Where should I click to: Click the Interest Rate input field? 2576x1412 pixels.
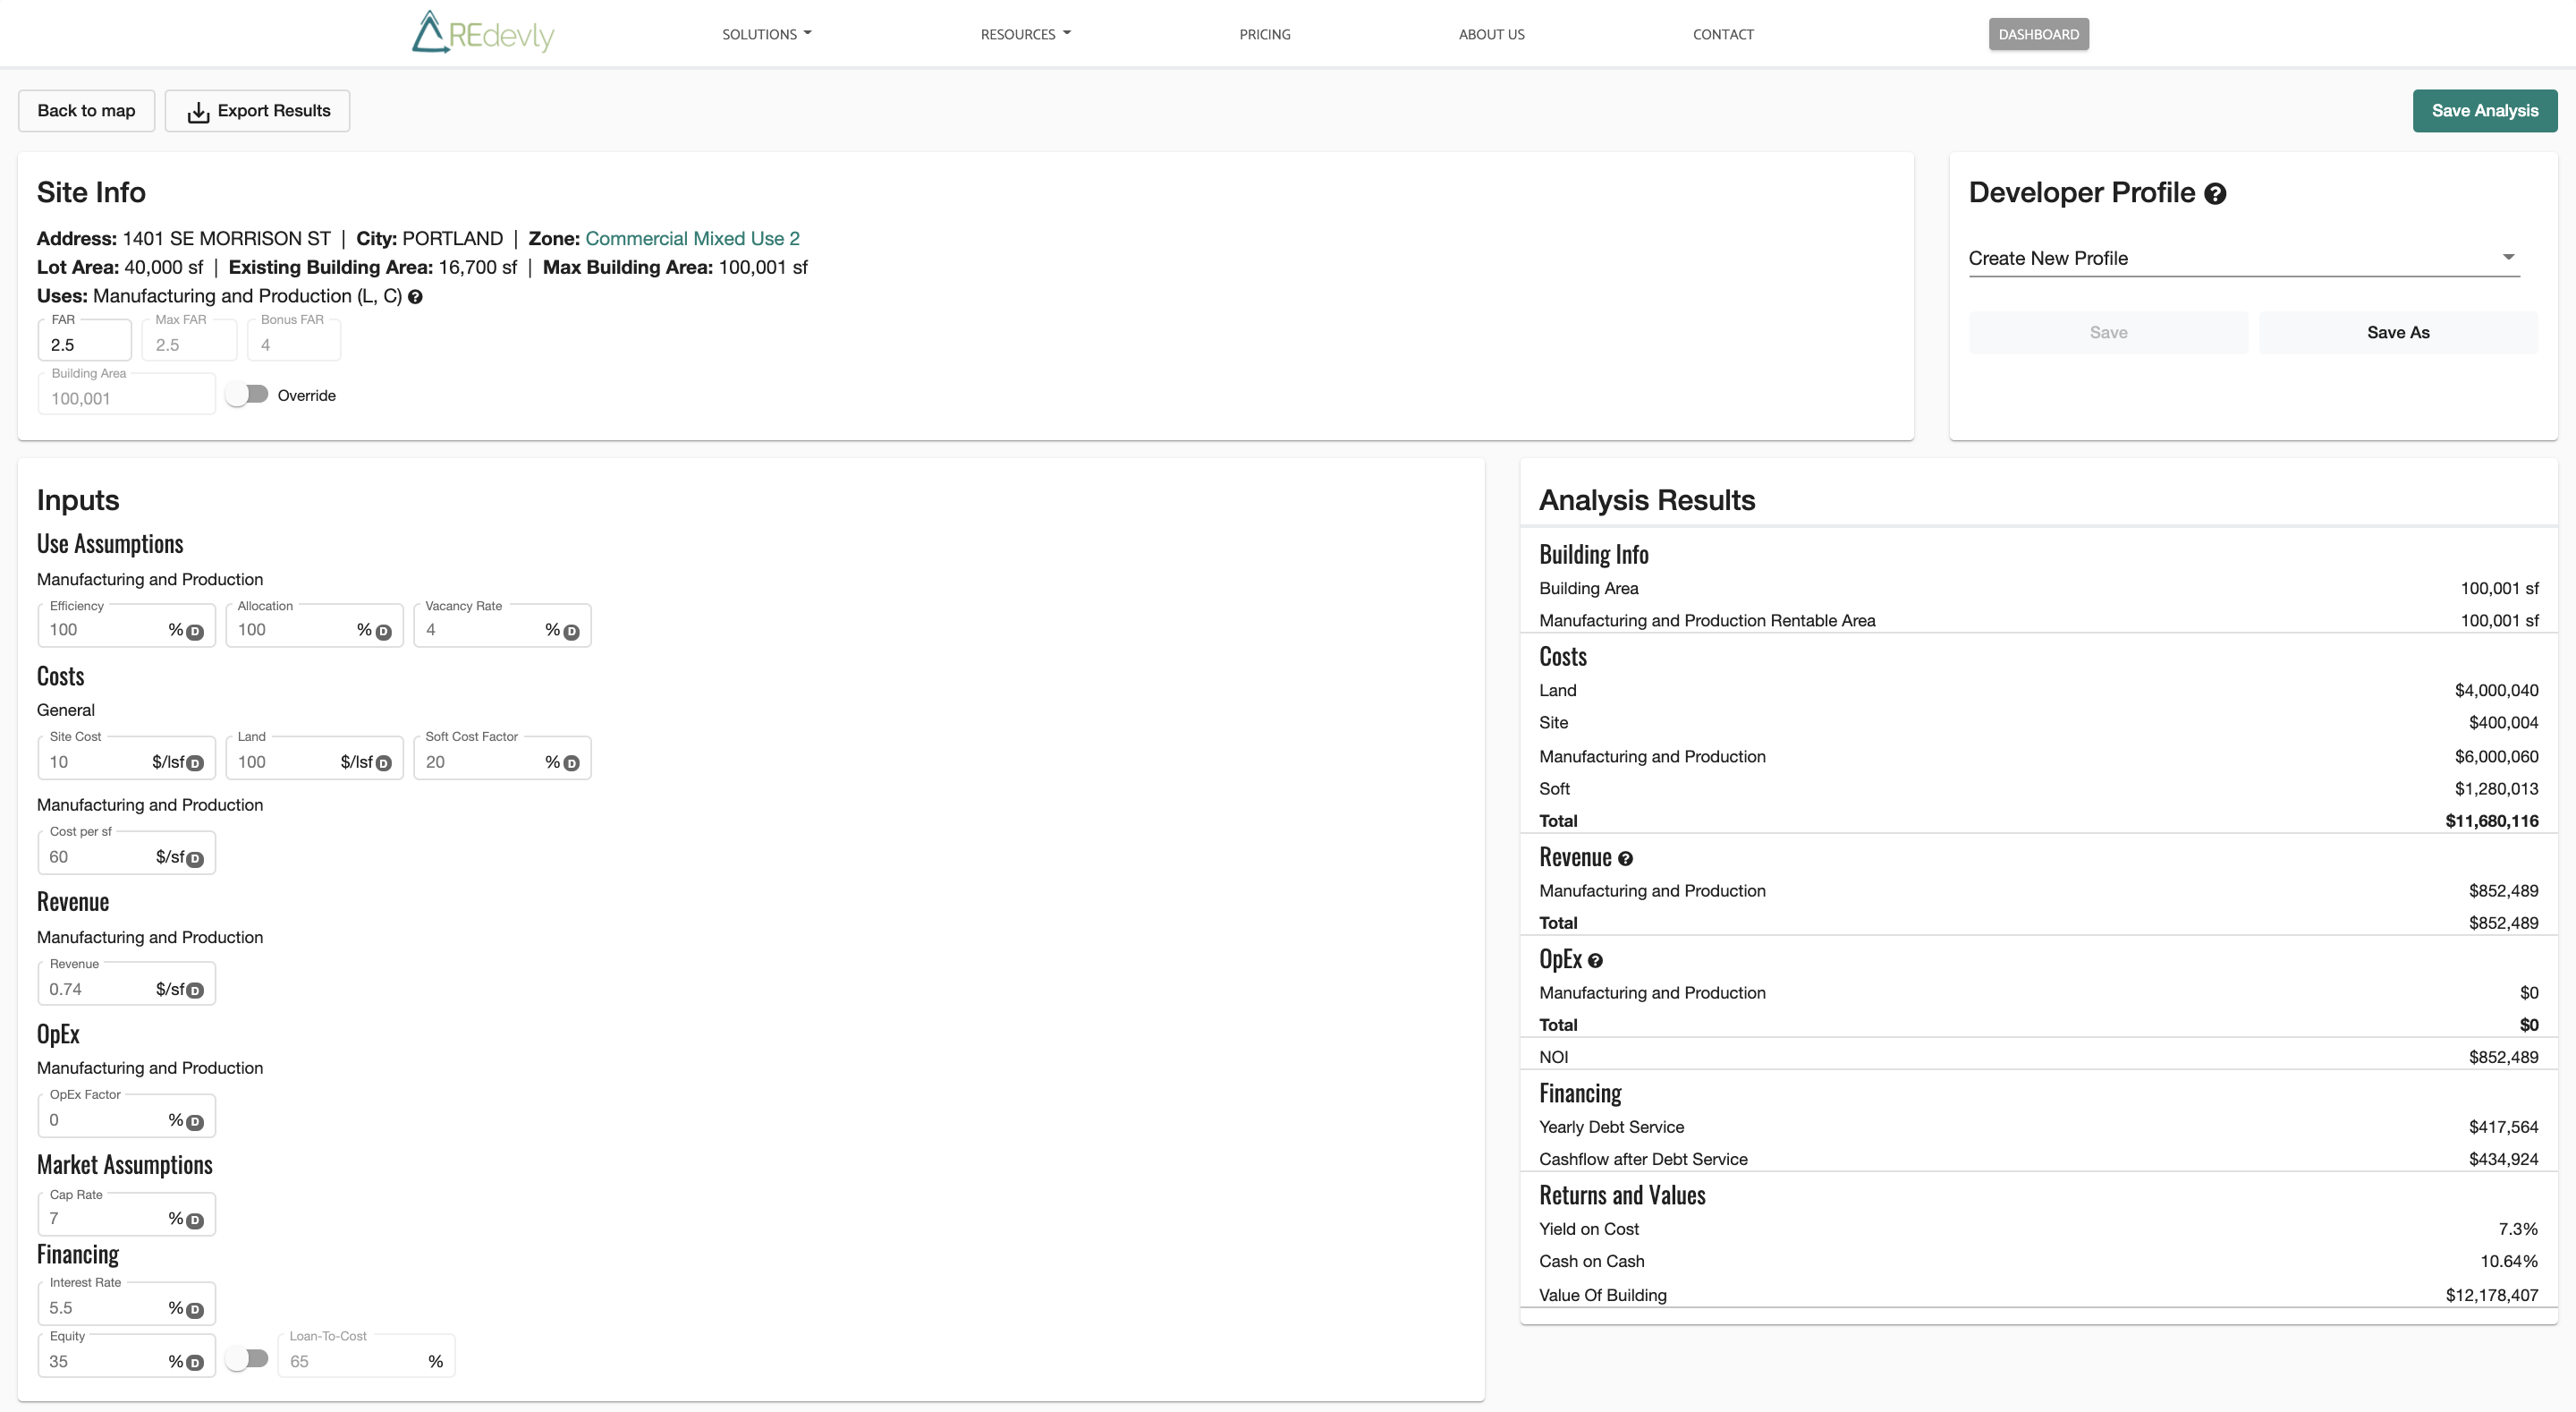click(x=126, y=1305)
